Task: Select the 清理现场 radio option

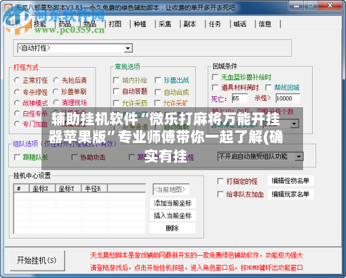Action: coord(56,102)
